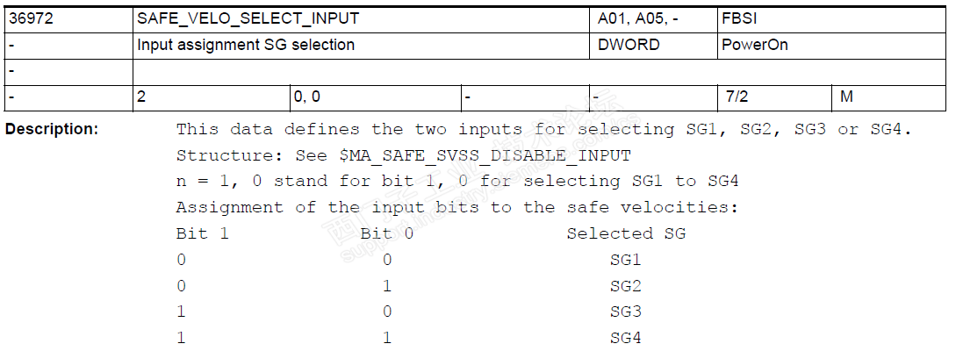
Task: Click the bold 'Description:' label
Action: [52, 129]
